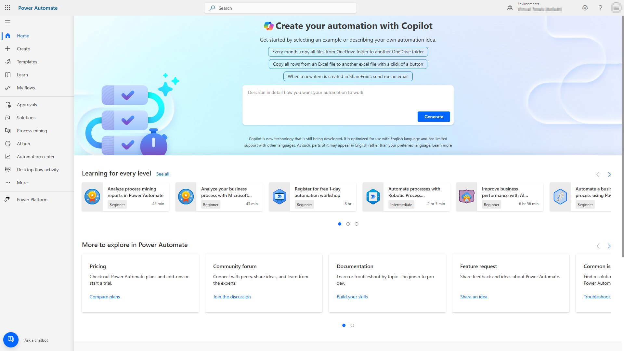
Task: Open Automation center page
Action: click(37, 157)
